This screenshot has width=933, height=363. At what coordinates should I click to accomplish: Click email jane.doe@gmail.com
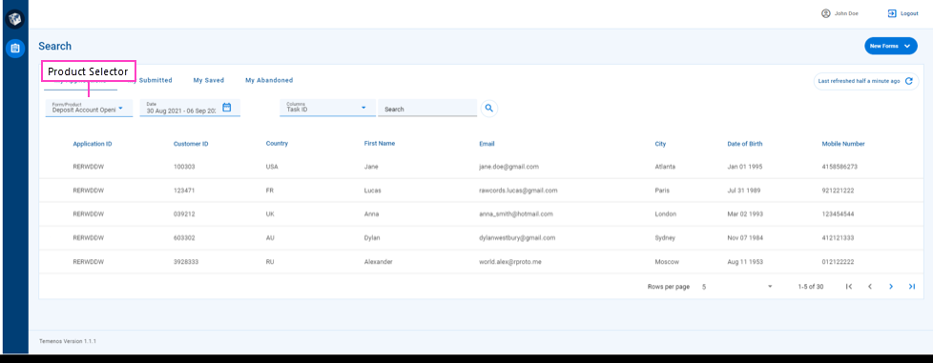pos(508,167)
